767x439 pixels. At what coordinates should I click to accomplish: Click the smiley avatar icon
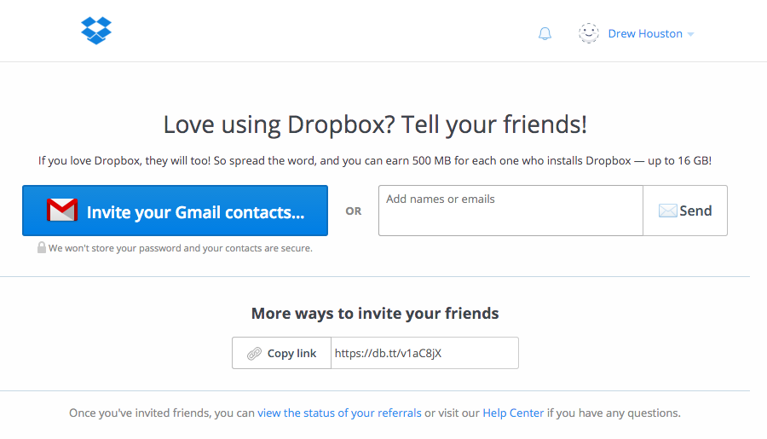point(588,33)
